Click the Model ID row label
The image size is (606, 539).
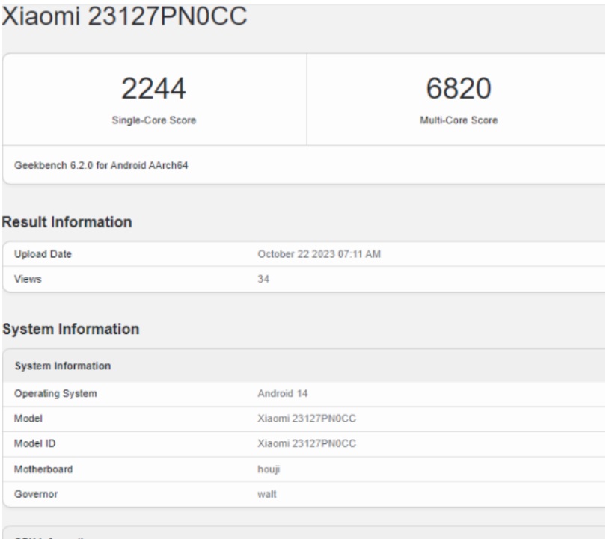pyautogui.click(x=34, y=443)
